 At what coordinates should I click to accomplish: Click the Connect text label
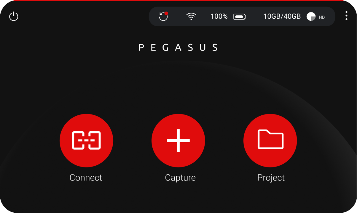pos(86,177)
